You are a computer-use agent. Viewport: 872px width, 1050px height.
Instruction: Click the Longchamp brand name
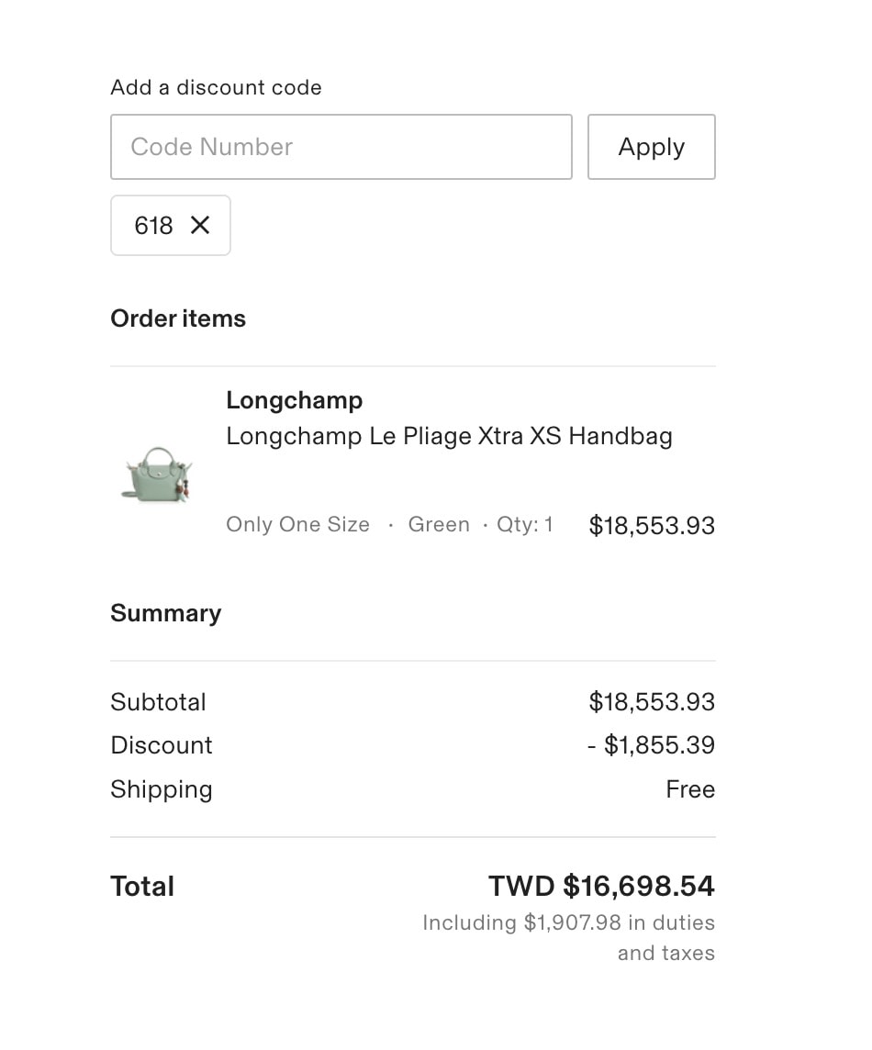pyautogui.click(x=294, y=400)
